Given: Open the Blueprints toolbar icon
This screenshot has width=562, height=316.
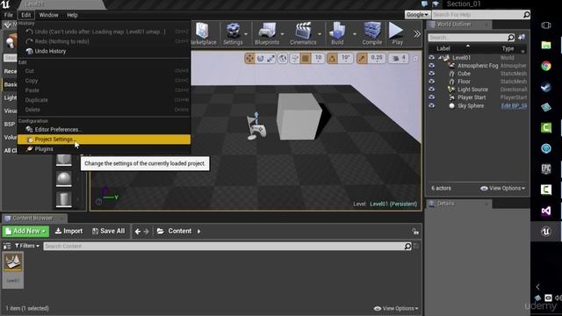Looking at the screenshot, I should (267, 33).
